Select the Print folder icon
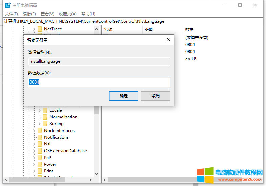The width and height of the screenshot is (266, 186). [40, 171]
